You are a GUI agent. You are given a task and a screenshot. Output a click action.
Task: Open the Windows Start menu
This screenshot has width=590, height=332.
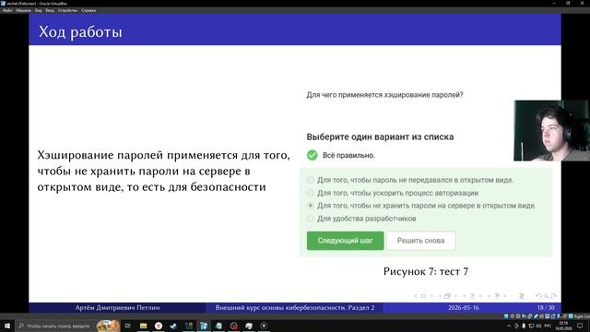click(7, 326)
